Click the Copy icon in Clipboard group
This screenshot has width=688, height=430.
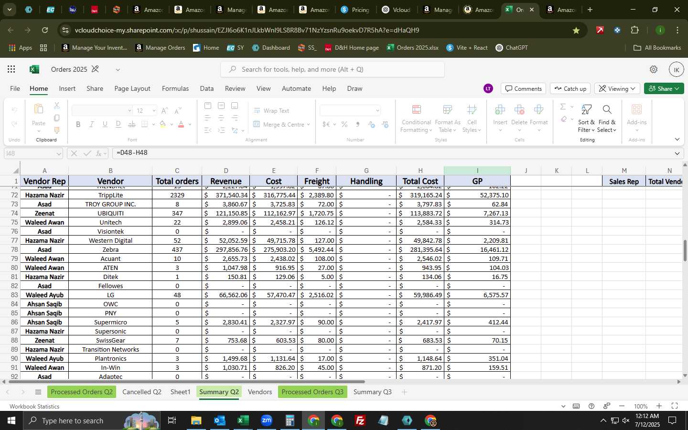pos(56,118)
